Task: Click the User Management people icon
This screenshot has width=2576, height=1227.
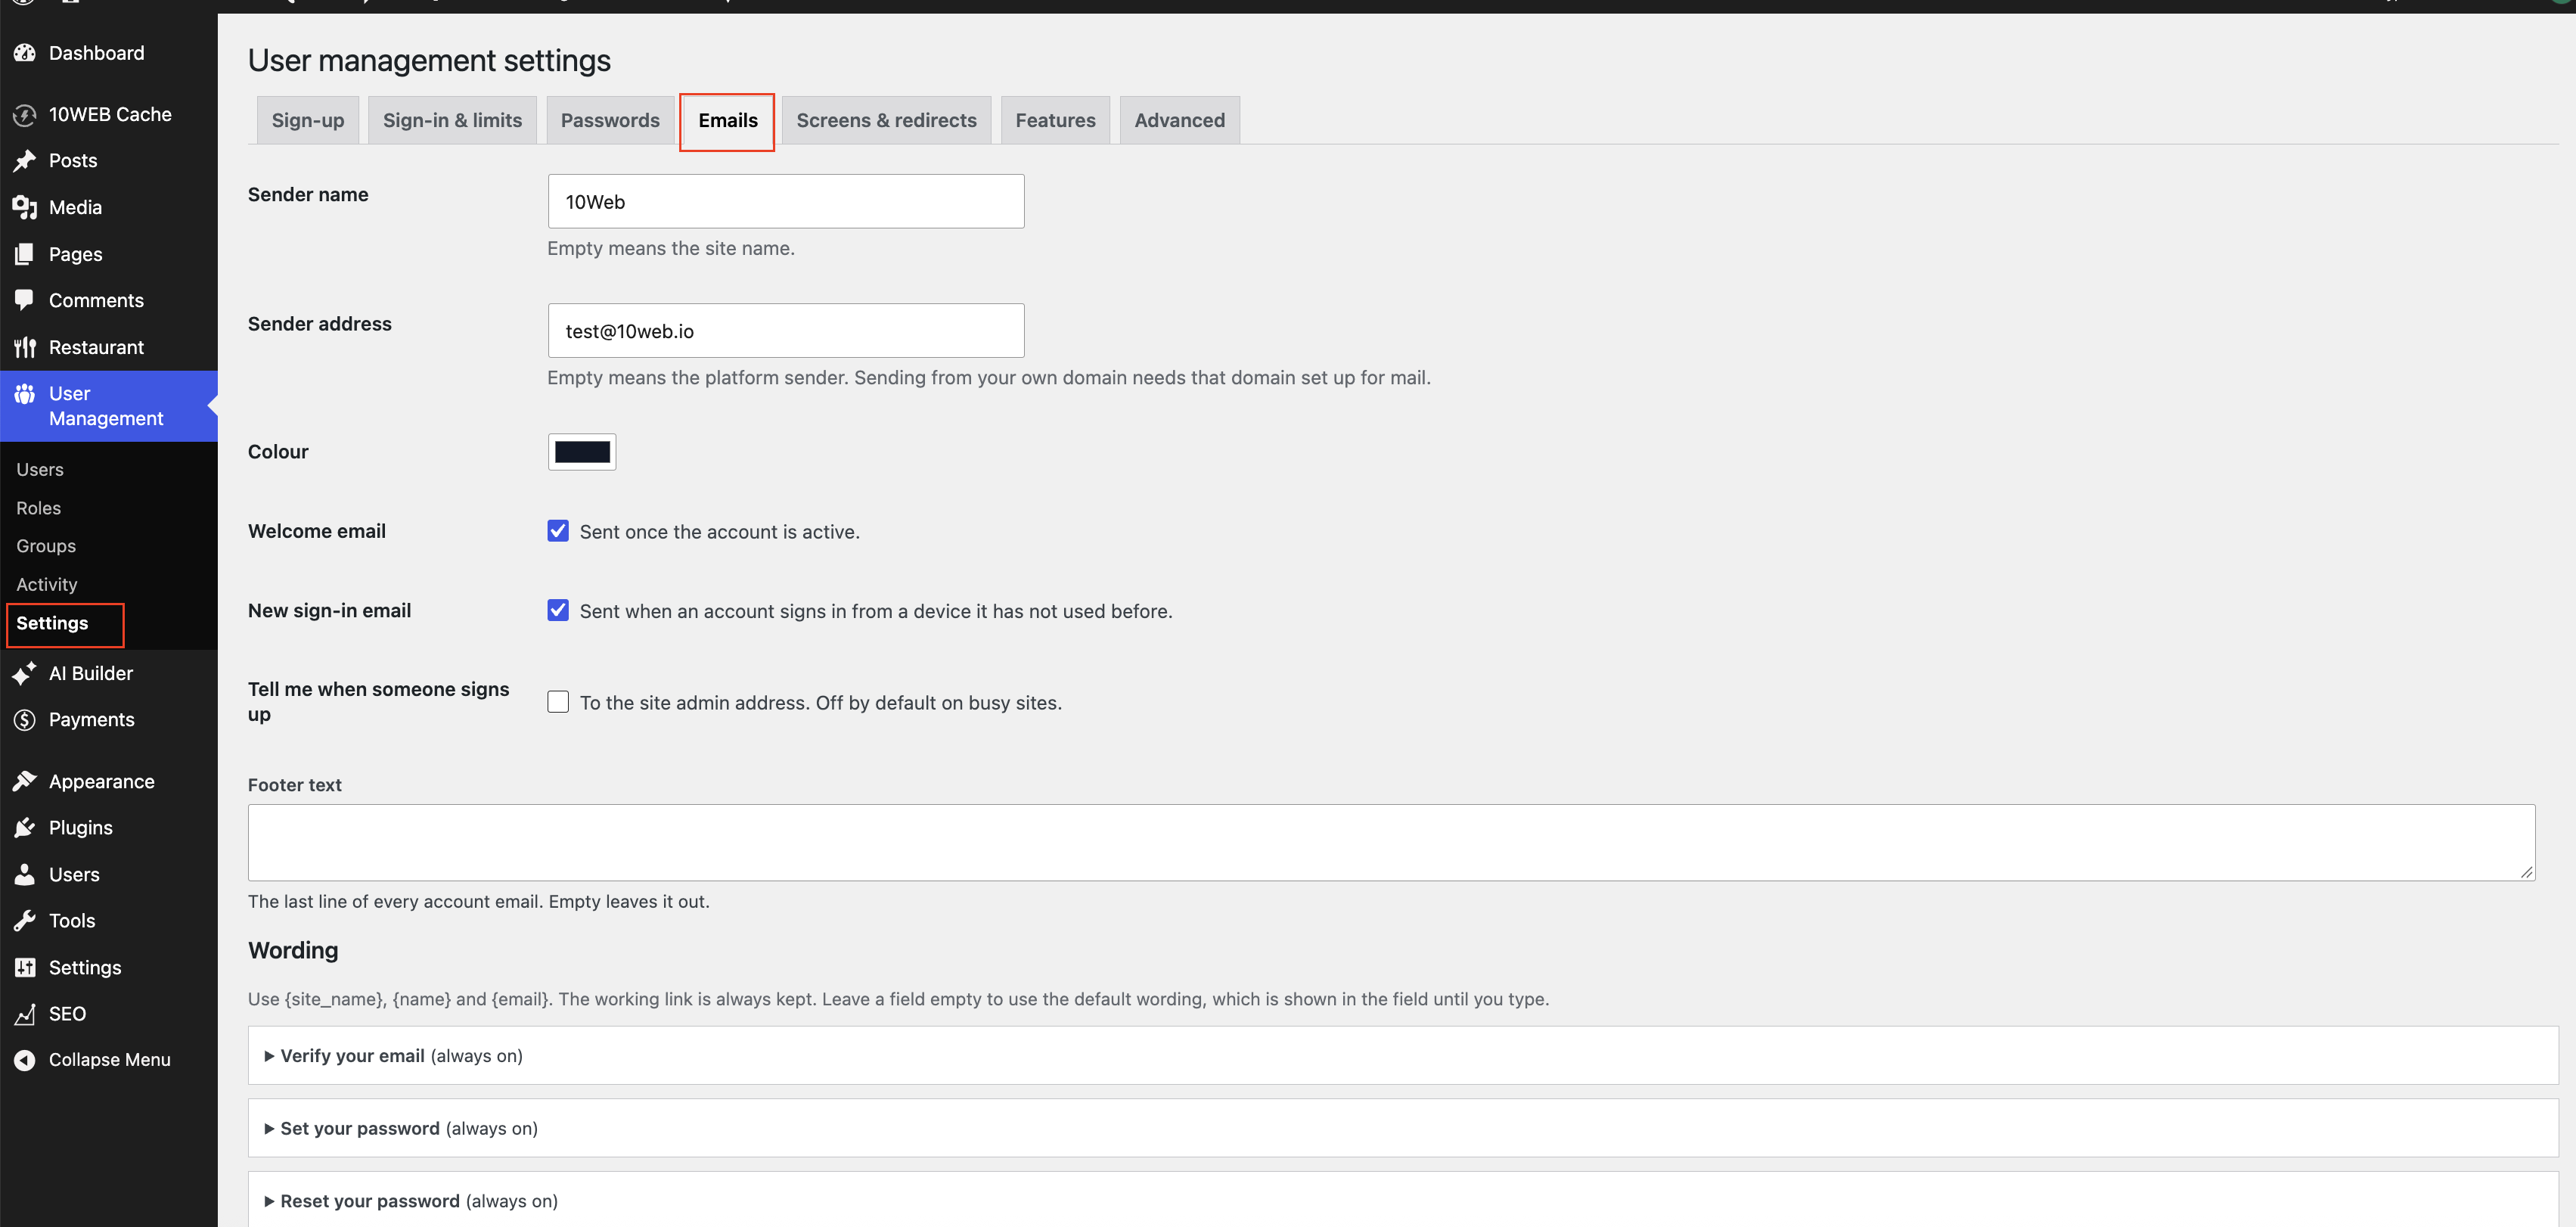Action: pos(25,394)
